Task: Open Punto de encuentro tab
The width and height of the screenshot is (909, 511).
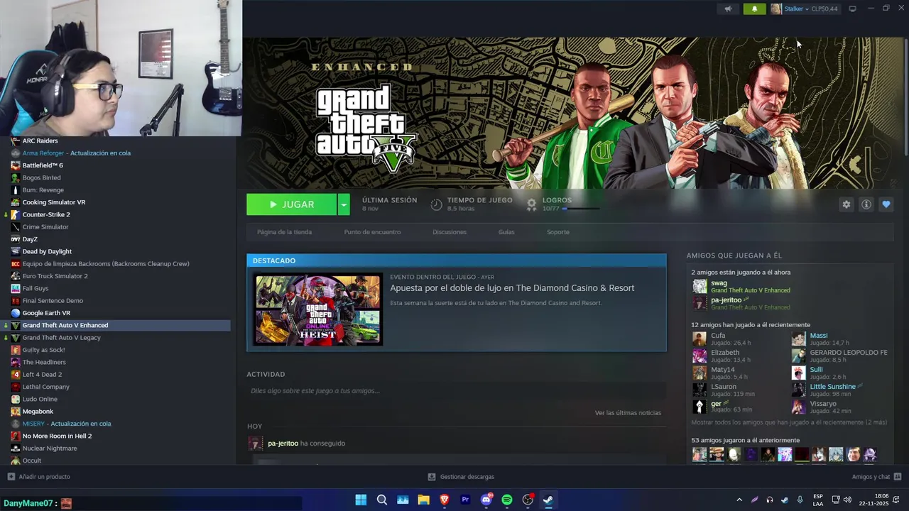Action: (x=372, y=232)
